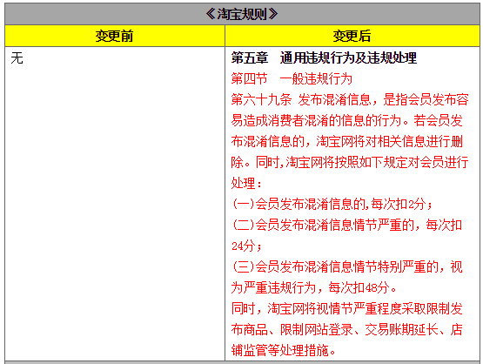Screen dimensions: 483x364
Task: Click the line starting 布商品、限制网站登录
Action: (347, 330)
